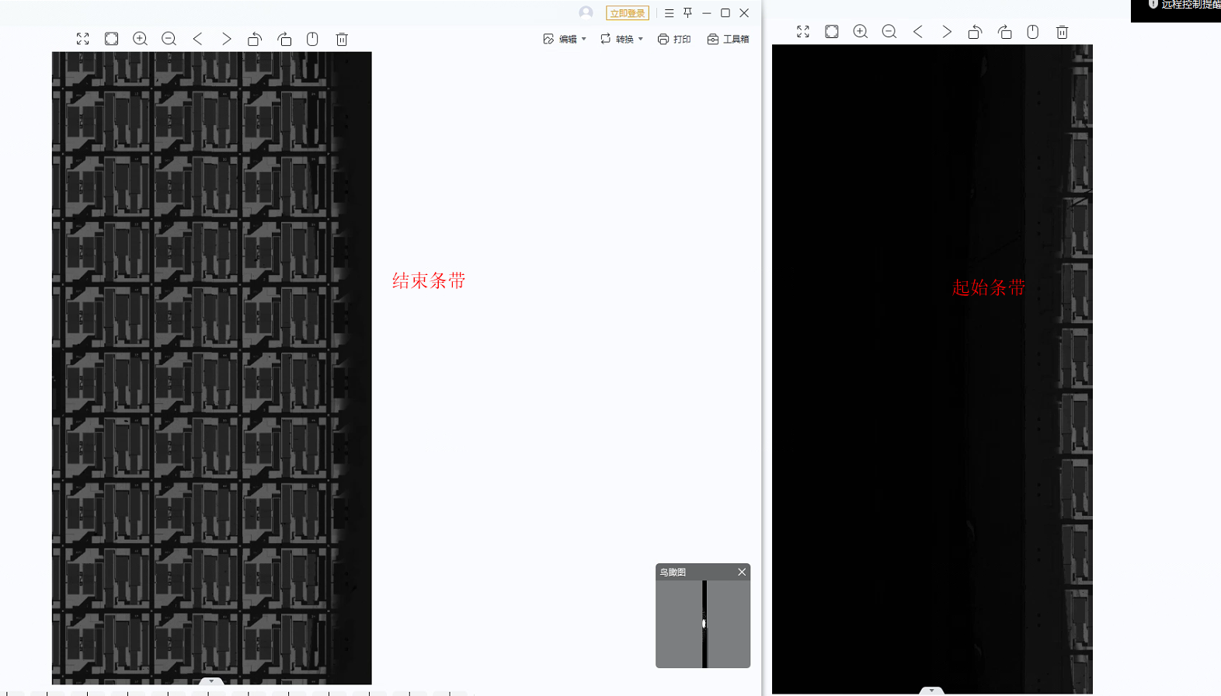
Task: Click the user avatar icon
Action: 586,12
